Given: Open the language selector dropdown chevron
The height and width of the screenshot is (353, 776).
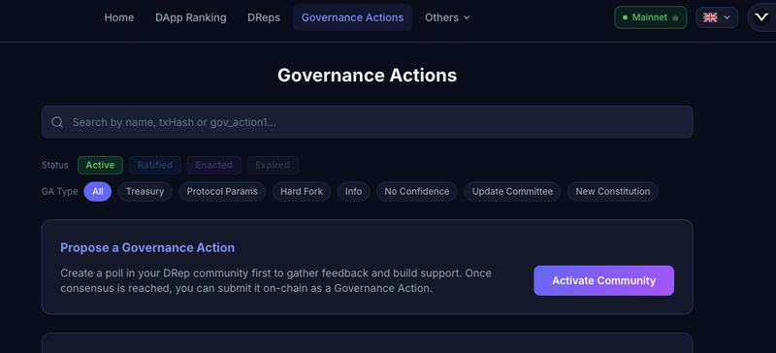Looking at the screenshot, I should 727,17.
